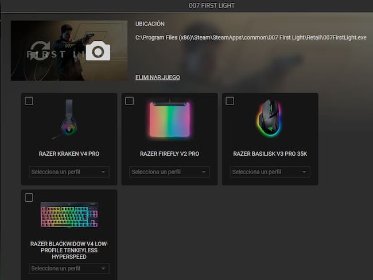Click the RAZER KRAKEN V4 PRO name
The image size is (373, 280).
[x=69, y=154]
